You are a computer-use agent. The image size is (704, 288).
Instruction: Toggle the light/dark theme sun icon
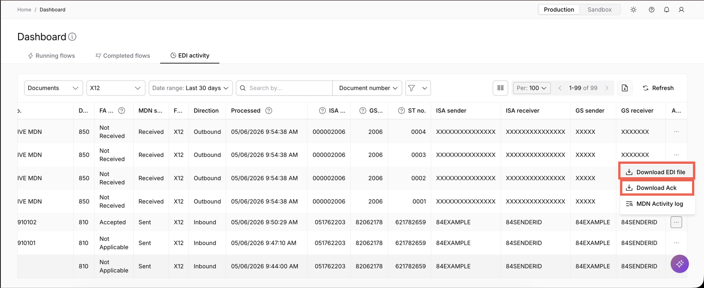coord(633,10)
